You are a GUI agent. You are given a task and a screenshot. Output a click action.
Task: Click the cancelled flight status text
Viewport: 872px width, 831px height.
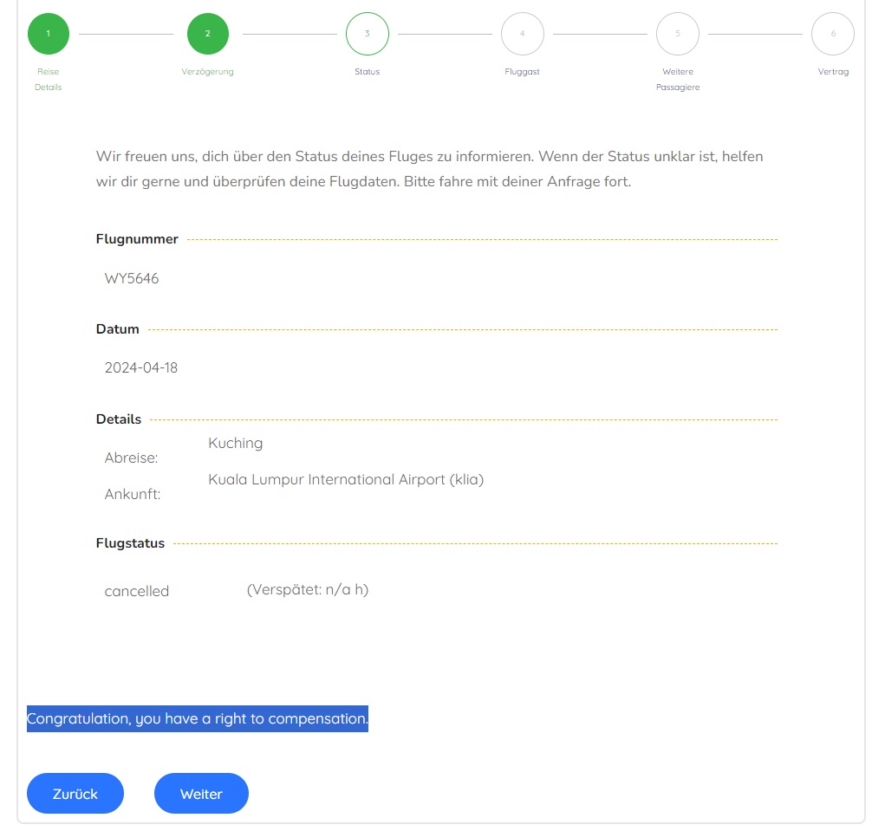[x=137, y=591]
